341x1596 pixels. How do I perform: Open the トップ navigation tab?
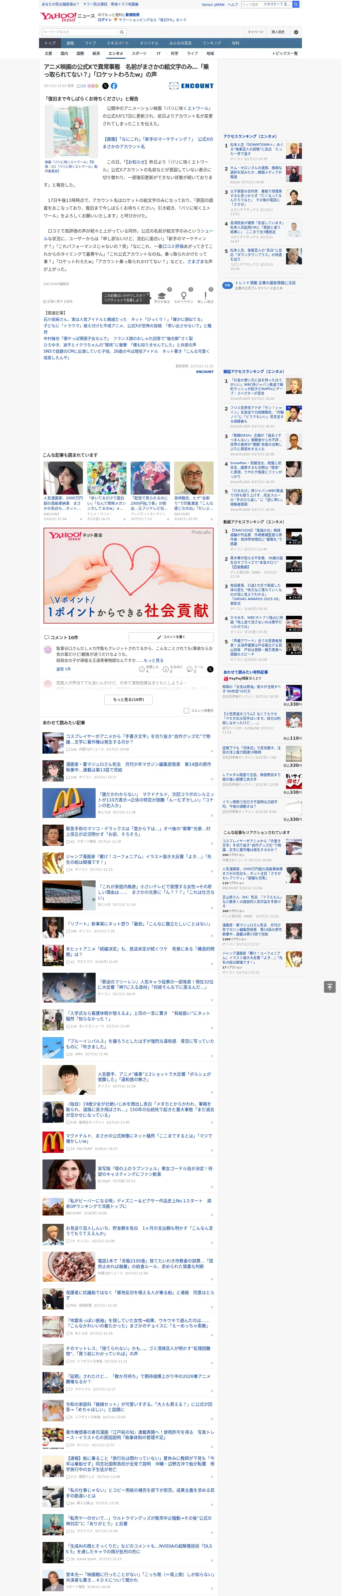50,43
